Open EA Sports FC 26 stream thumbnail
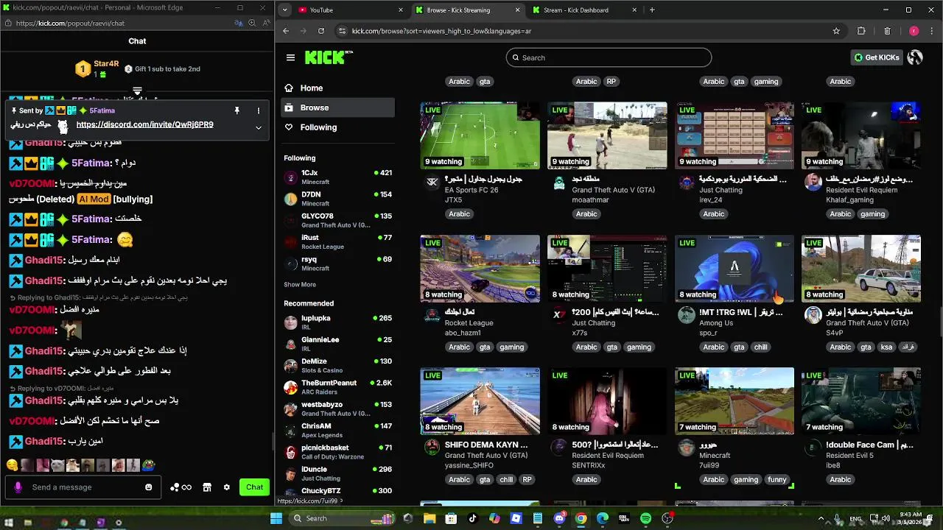This screenshot has width=943, height=530. 480,135
